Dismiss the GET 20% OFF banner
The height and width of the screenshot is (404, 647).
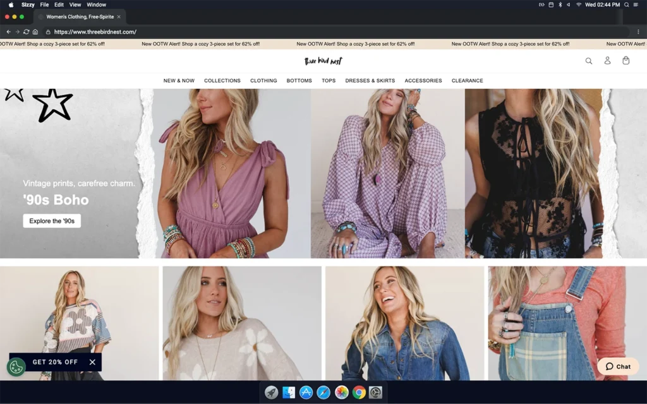click(92, 362)
